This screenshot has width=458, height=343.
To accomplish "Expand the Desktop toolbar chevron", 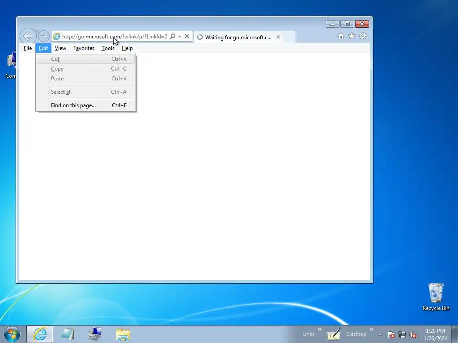I will point(372,329).
